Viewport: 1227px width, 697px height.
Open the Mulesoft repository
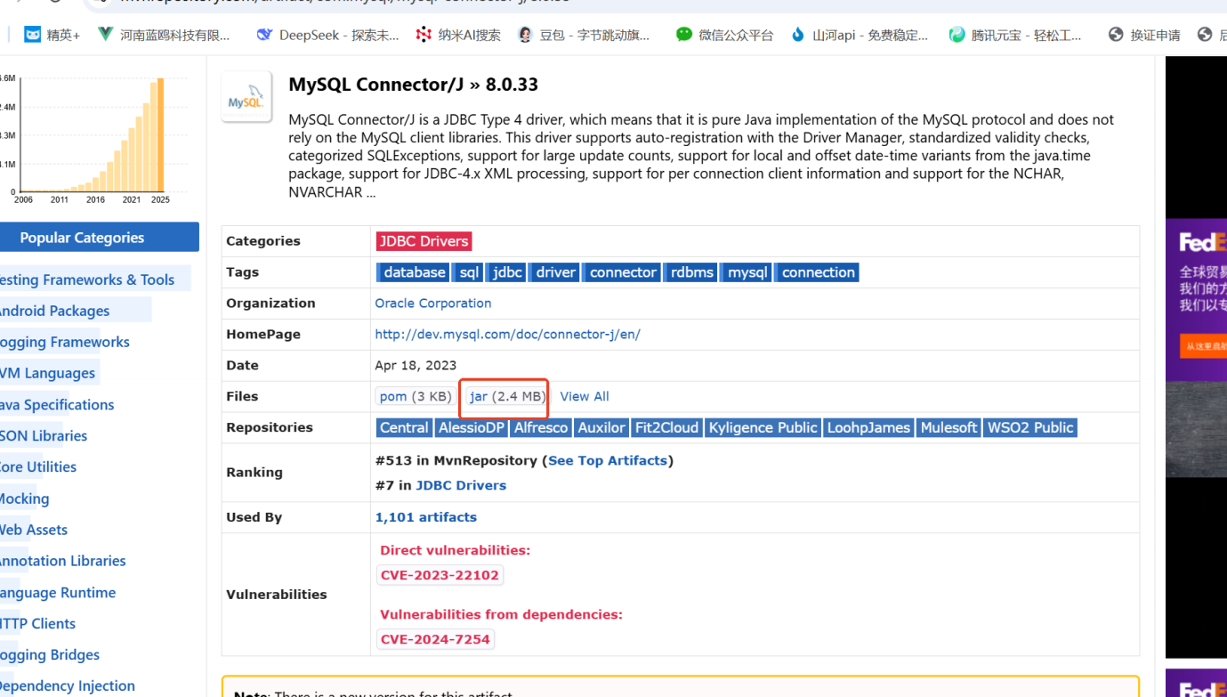pos(949,428)
